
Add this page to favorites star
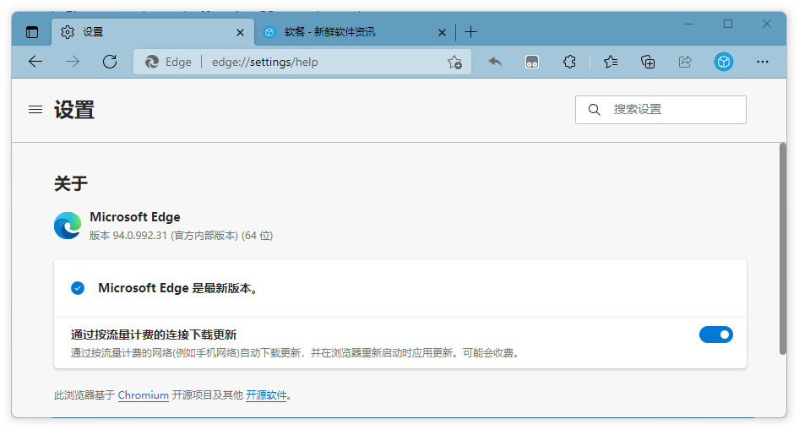pyautogui.click(x=454, y=63)
